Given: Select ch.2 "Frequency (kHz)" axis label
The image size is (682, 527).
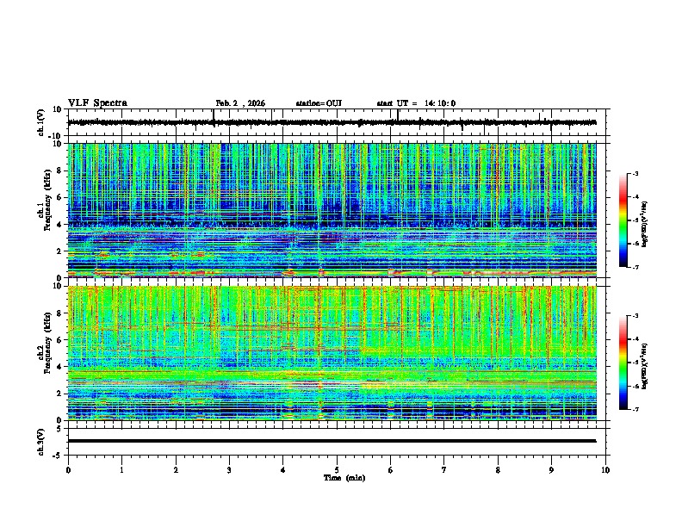Looking at the screenshot, I should (48, 342).
